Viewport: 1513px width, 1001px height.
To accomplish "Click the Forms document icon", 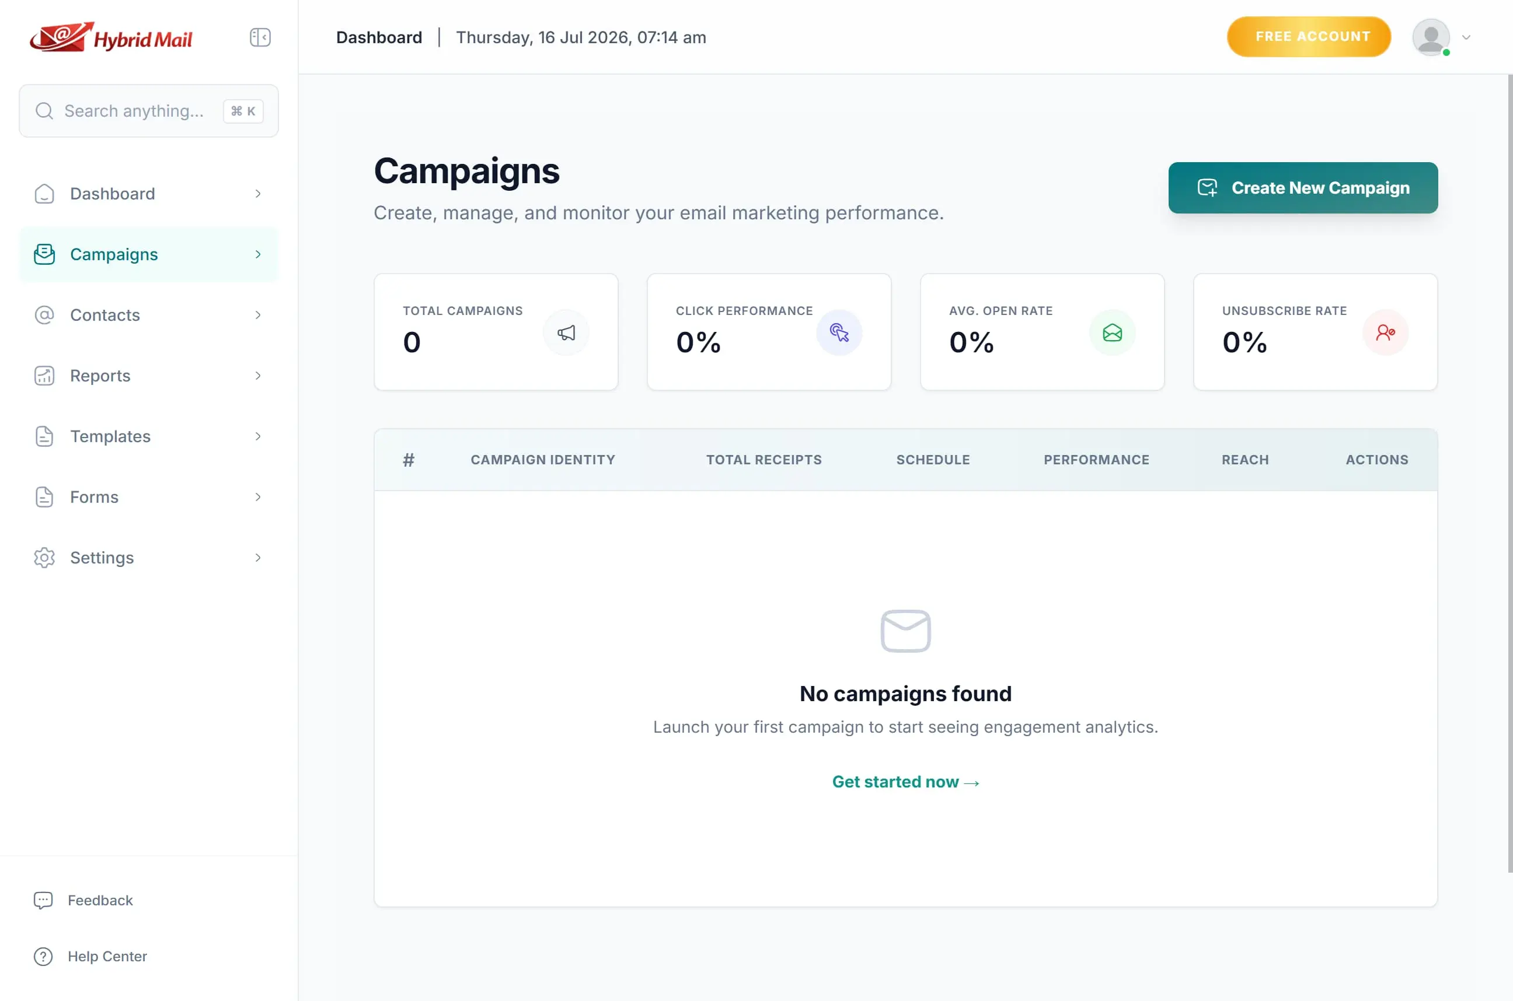I will point(44,496).
